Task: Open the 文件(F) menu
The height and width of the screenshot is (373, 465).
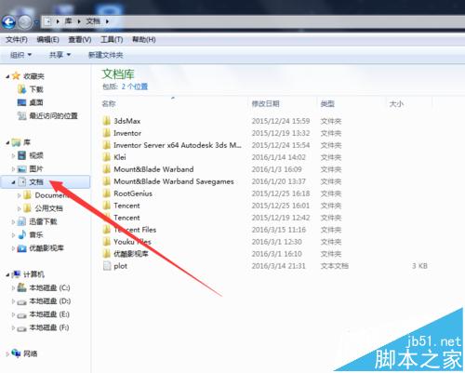Action: (17, 40)
